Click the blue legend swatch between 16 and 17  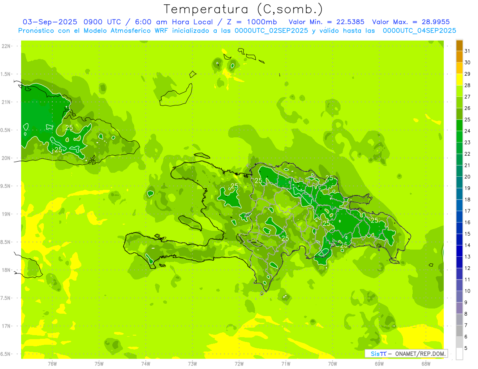[x=459, y=217]
